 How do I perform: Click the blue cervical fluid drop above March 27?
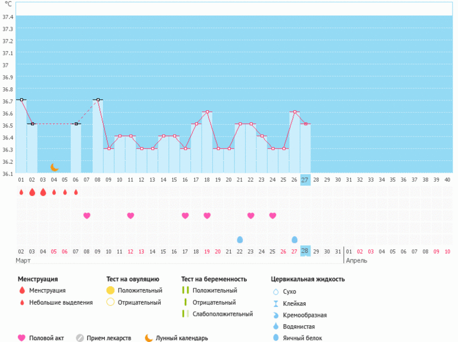point(294,239)
